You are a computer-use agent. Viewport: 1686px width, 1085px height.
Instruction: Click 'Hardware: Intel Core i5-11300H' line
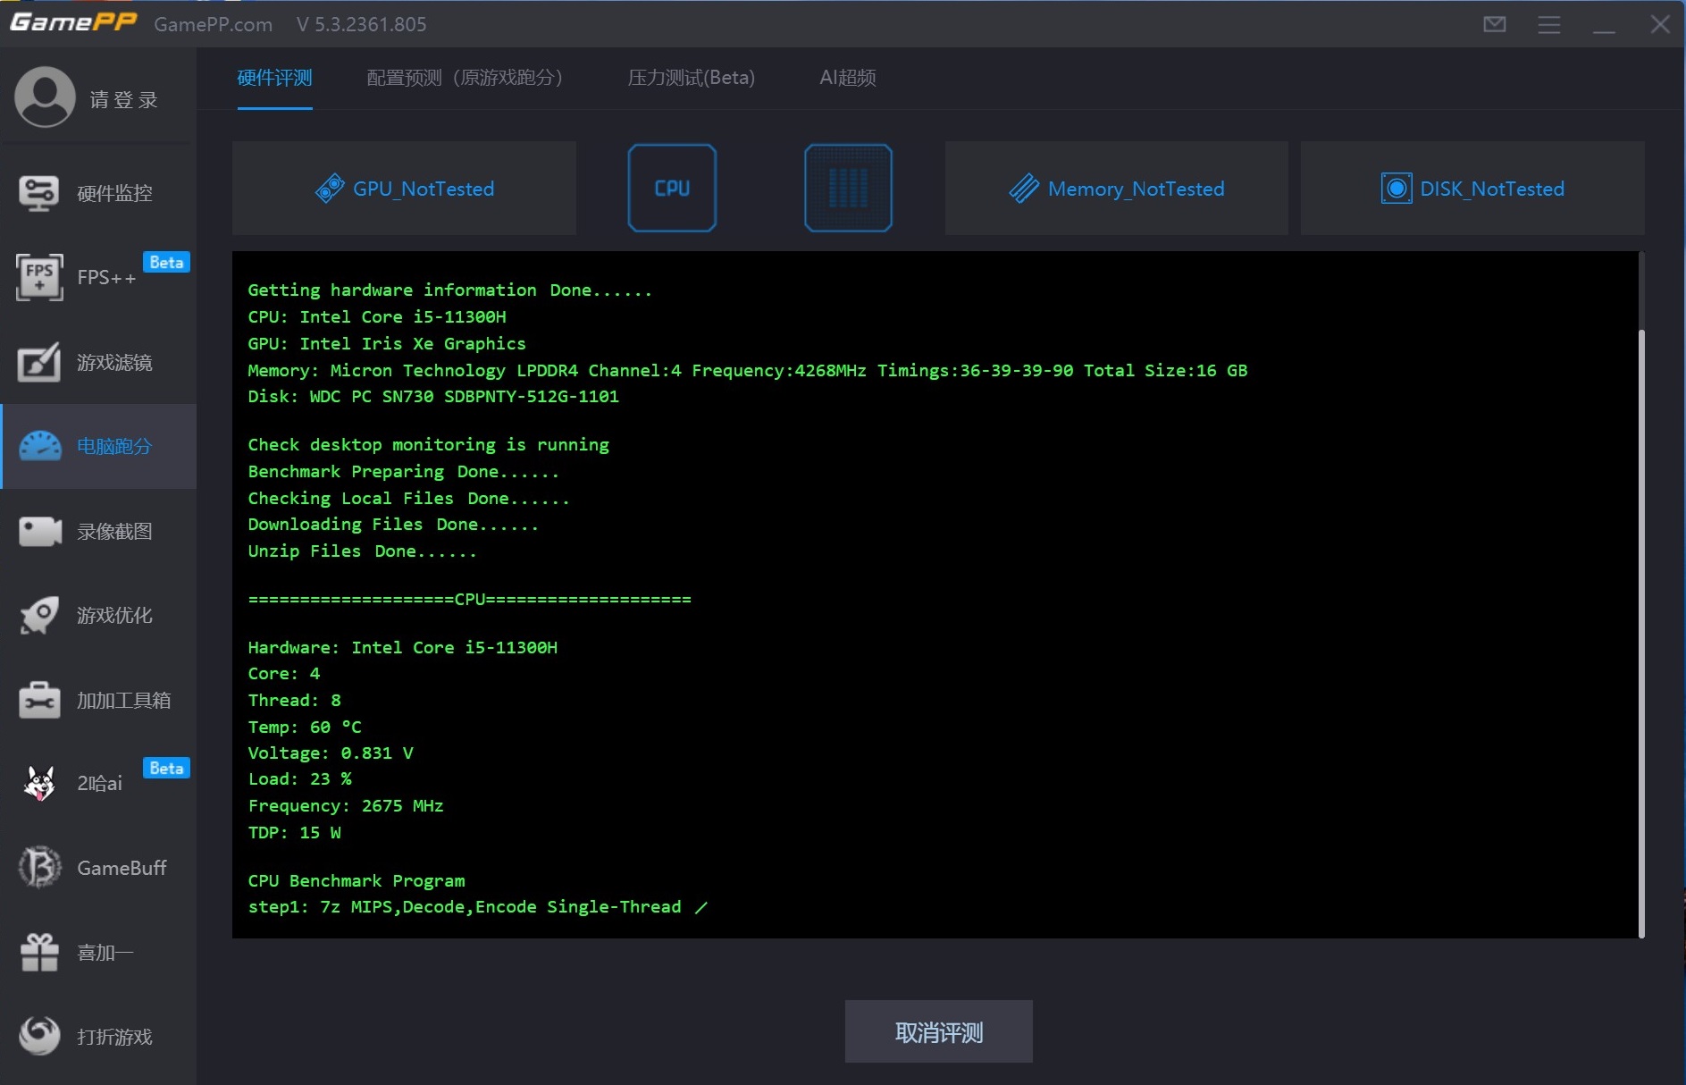402,647
